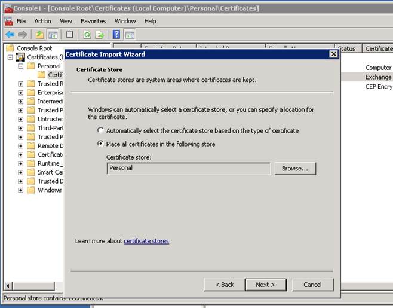Click the Show/Hide Action Pane icon
The image size is (393, 308).
tap(130, 35)
